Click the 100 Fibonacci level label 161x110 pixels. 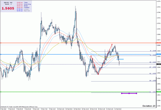coord(153,62)
